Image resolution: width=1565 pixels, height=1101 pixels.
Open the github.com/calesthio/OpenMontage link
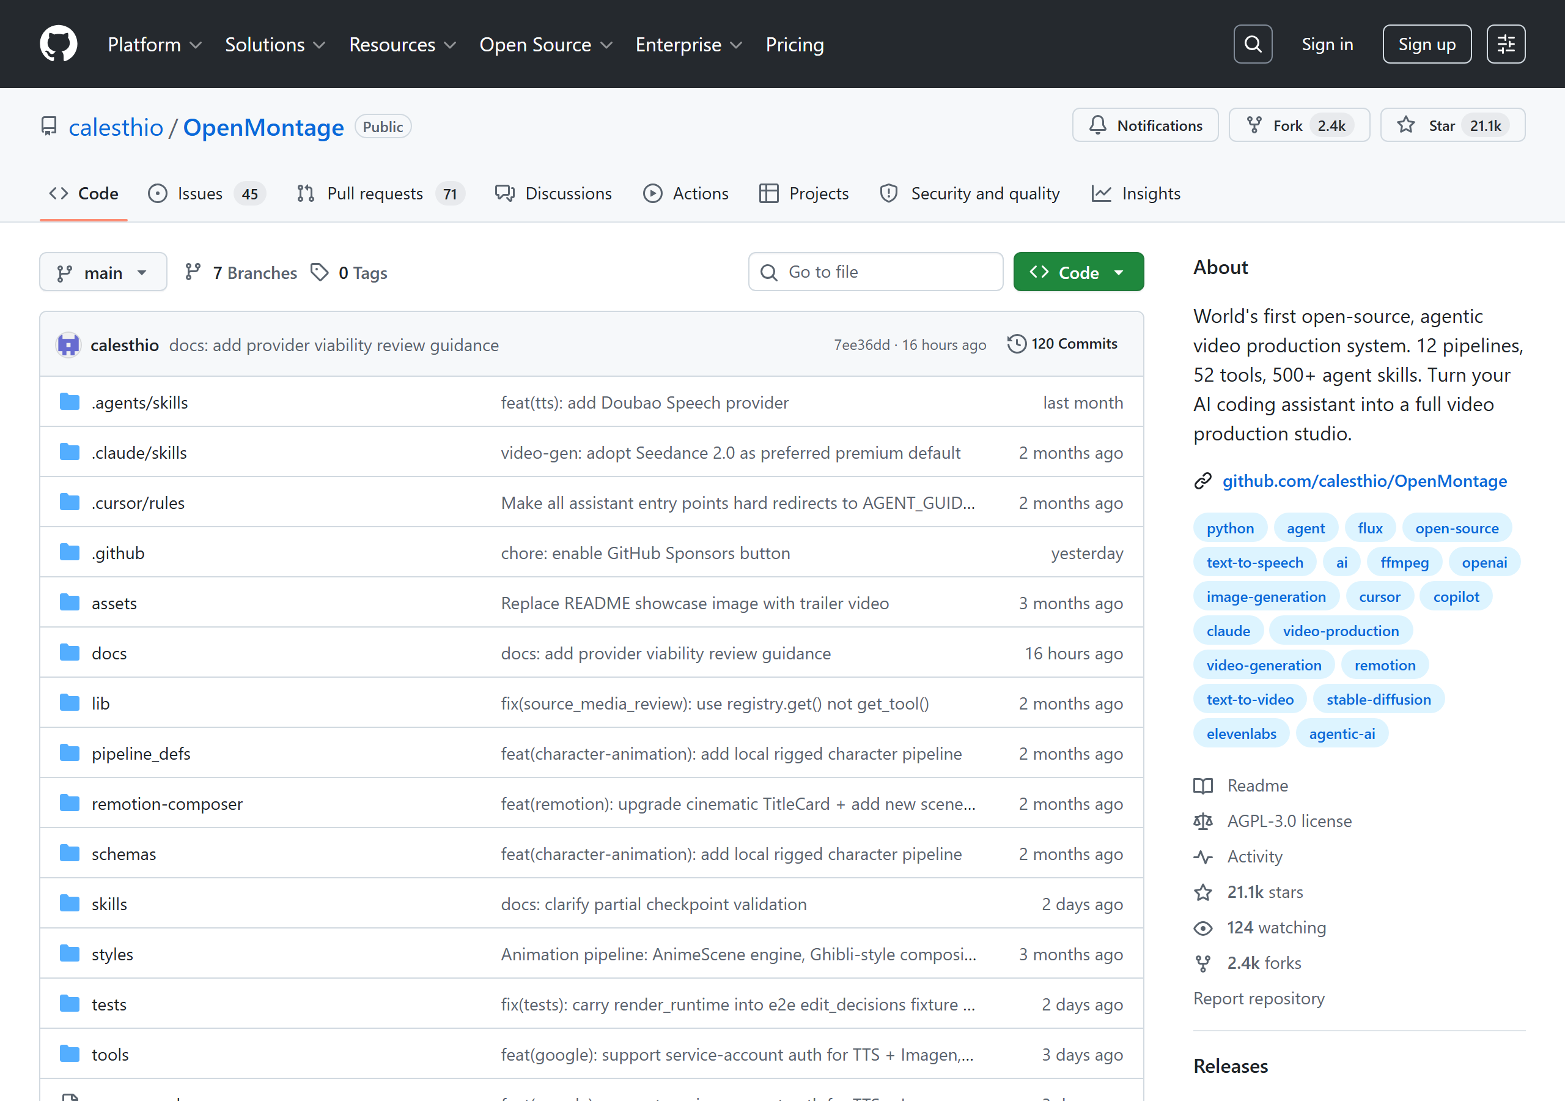click(1364, 481)
